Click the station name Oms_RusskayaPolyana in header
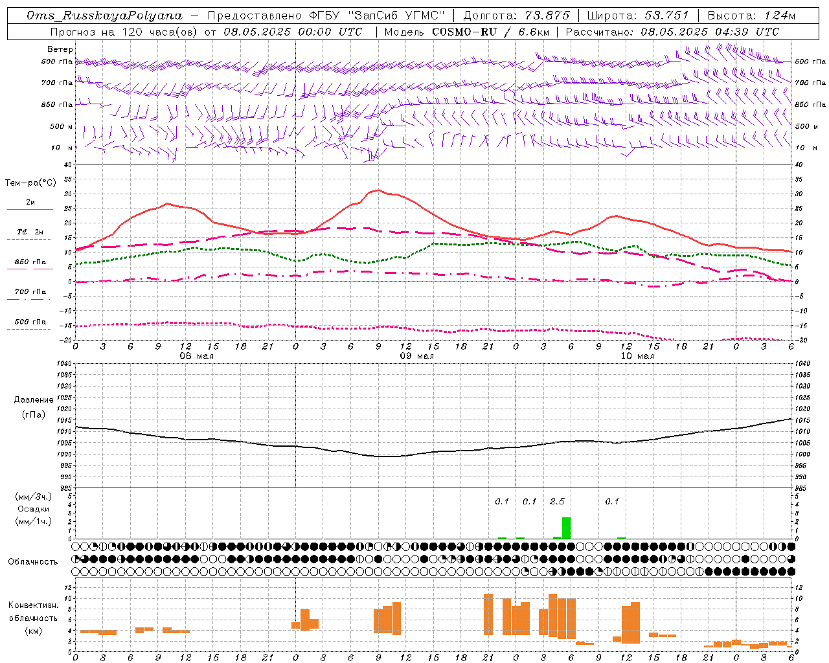 pyautogui.click(x=105, y=16)
